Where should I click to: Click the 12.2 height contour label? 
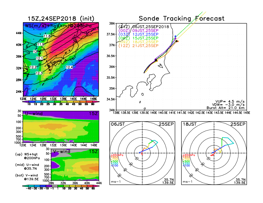tap(33, 67)
